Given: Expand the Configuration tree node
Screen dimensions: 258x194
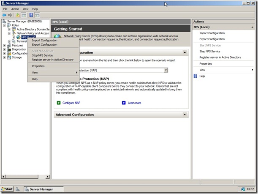Looking at the screenshot, I should point(5,53).
